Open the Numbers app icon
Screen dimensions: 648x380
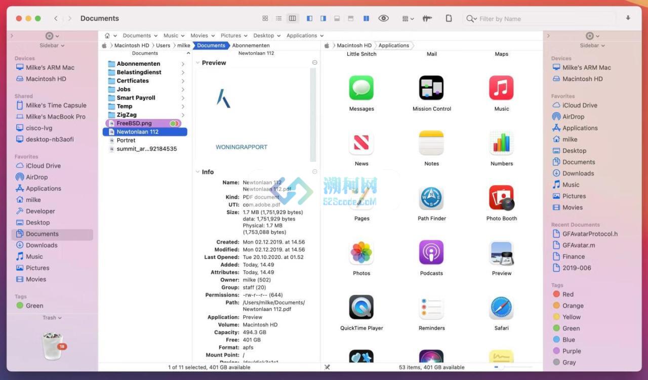501,143
